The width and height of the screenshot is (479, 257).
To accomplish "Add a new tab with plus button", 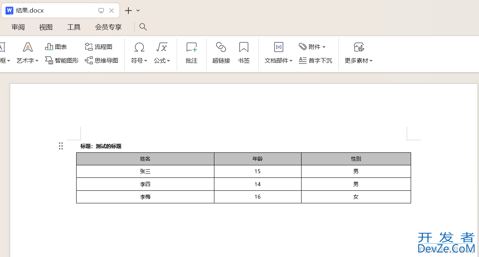I will (x=128, y=11).
